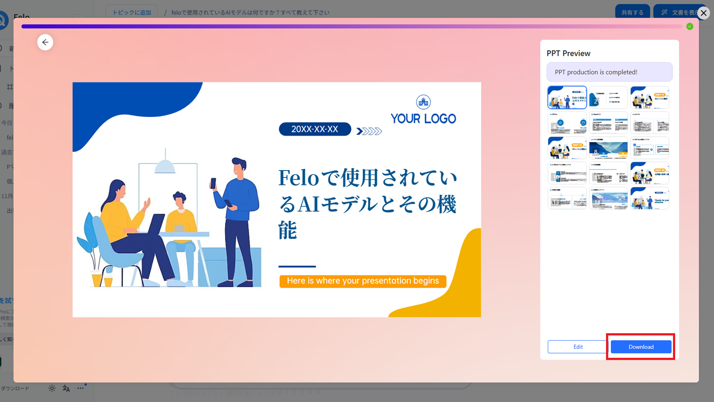This screenshot has width=714, height=402.
Task: Open the ellipsis more-options menu at the bottom
Action: (81, 388)
